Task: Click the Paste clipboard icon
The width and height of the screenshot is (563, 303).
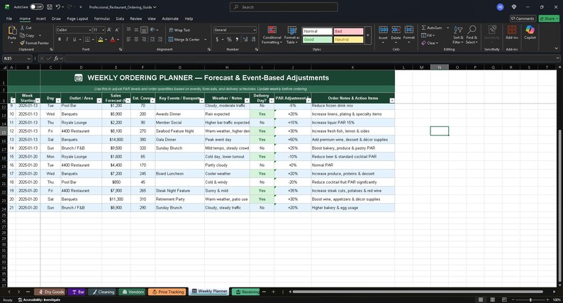Action: (x=12, y=31)
